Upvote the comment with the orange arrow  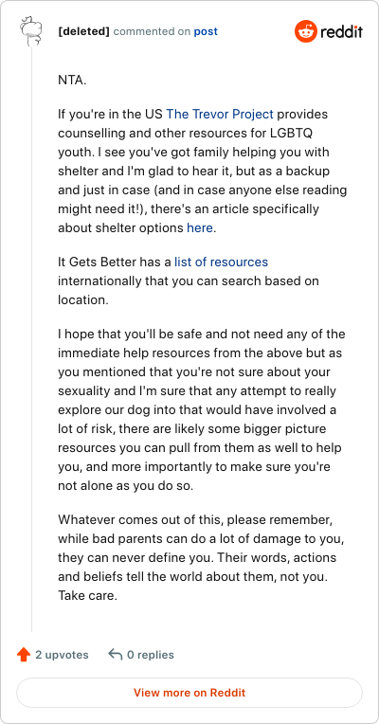(23, 654)
